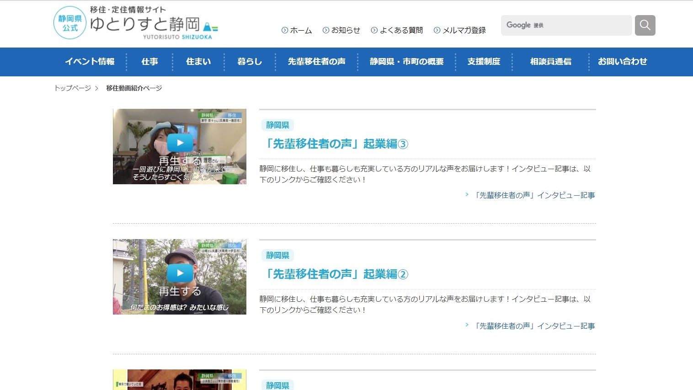The image size is (693, 390).
Task: Click the 移住動画紹介ページ breadcrumb text
Action: tap(134, 88)
